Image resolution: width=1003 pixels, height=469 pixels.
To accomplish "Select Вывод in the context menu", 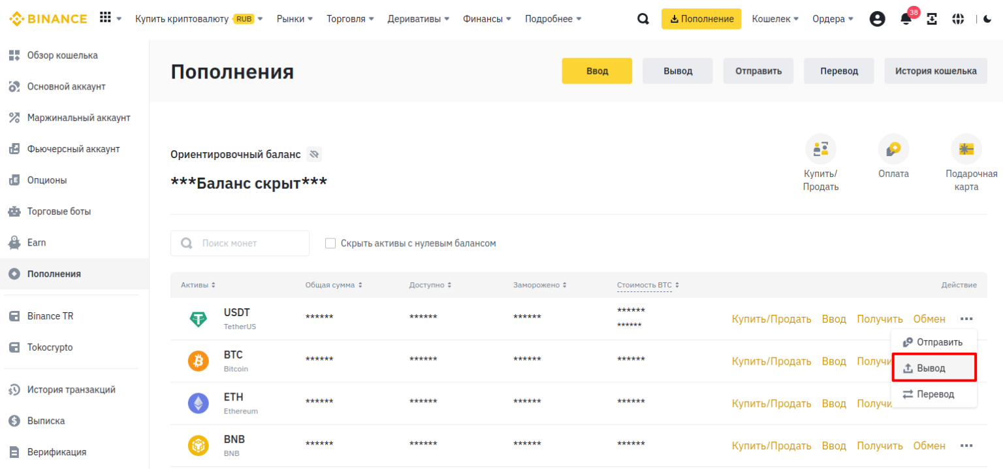I will 933,368.
